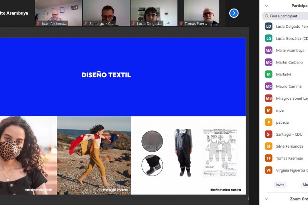The height and width of the screenshot is (205, 308).
Task: Collapse the Zoom Group chat chevron
Action: pos(266,199)
